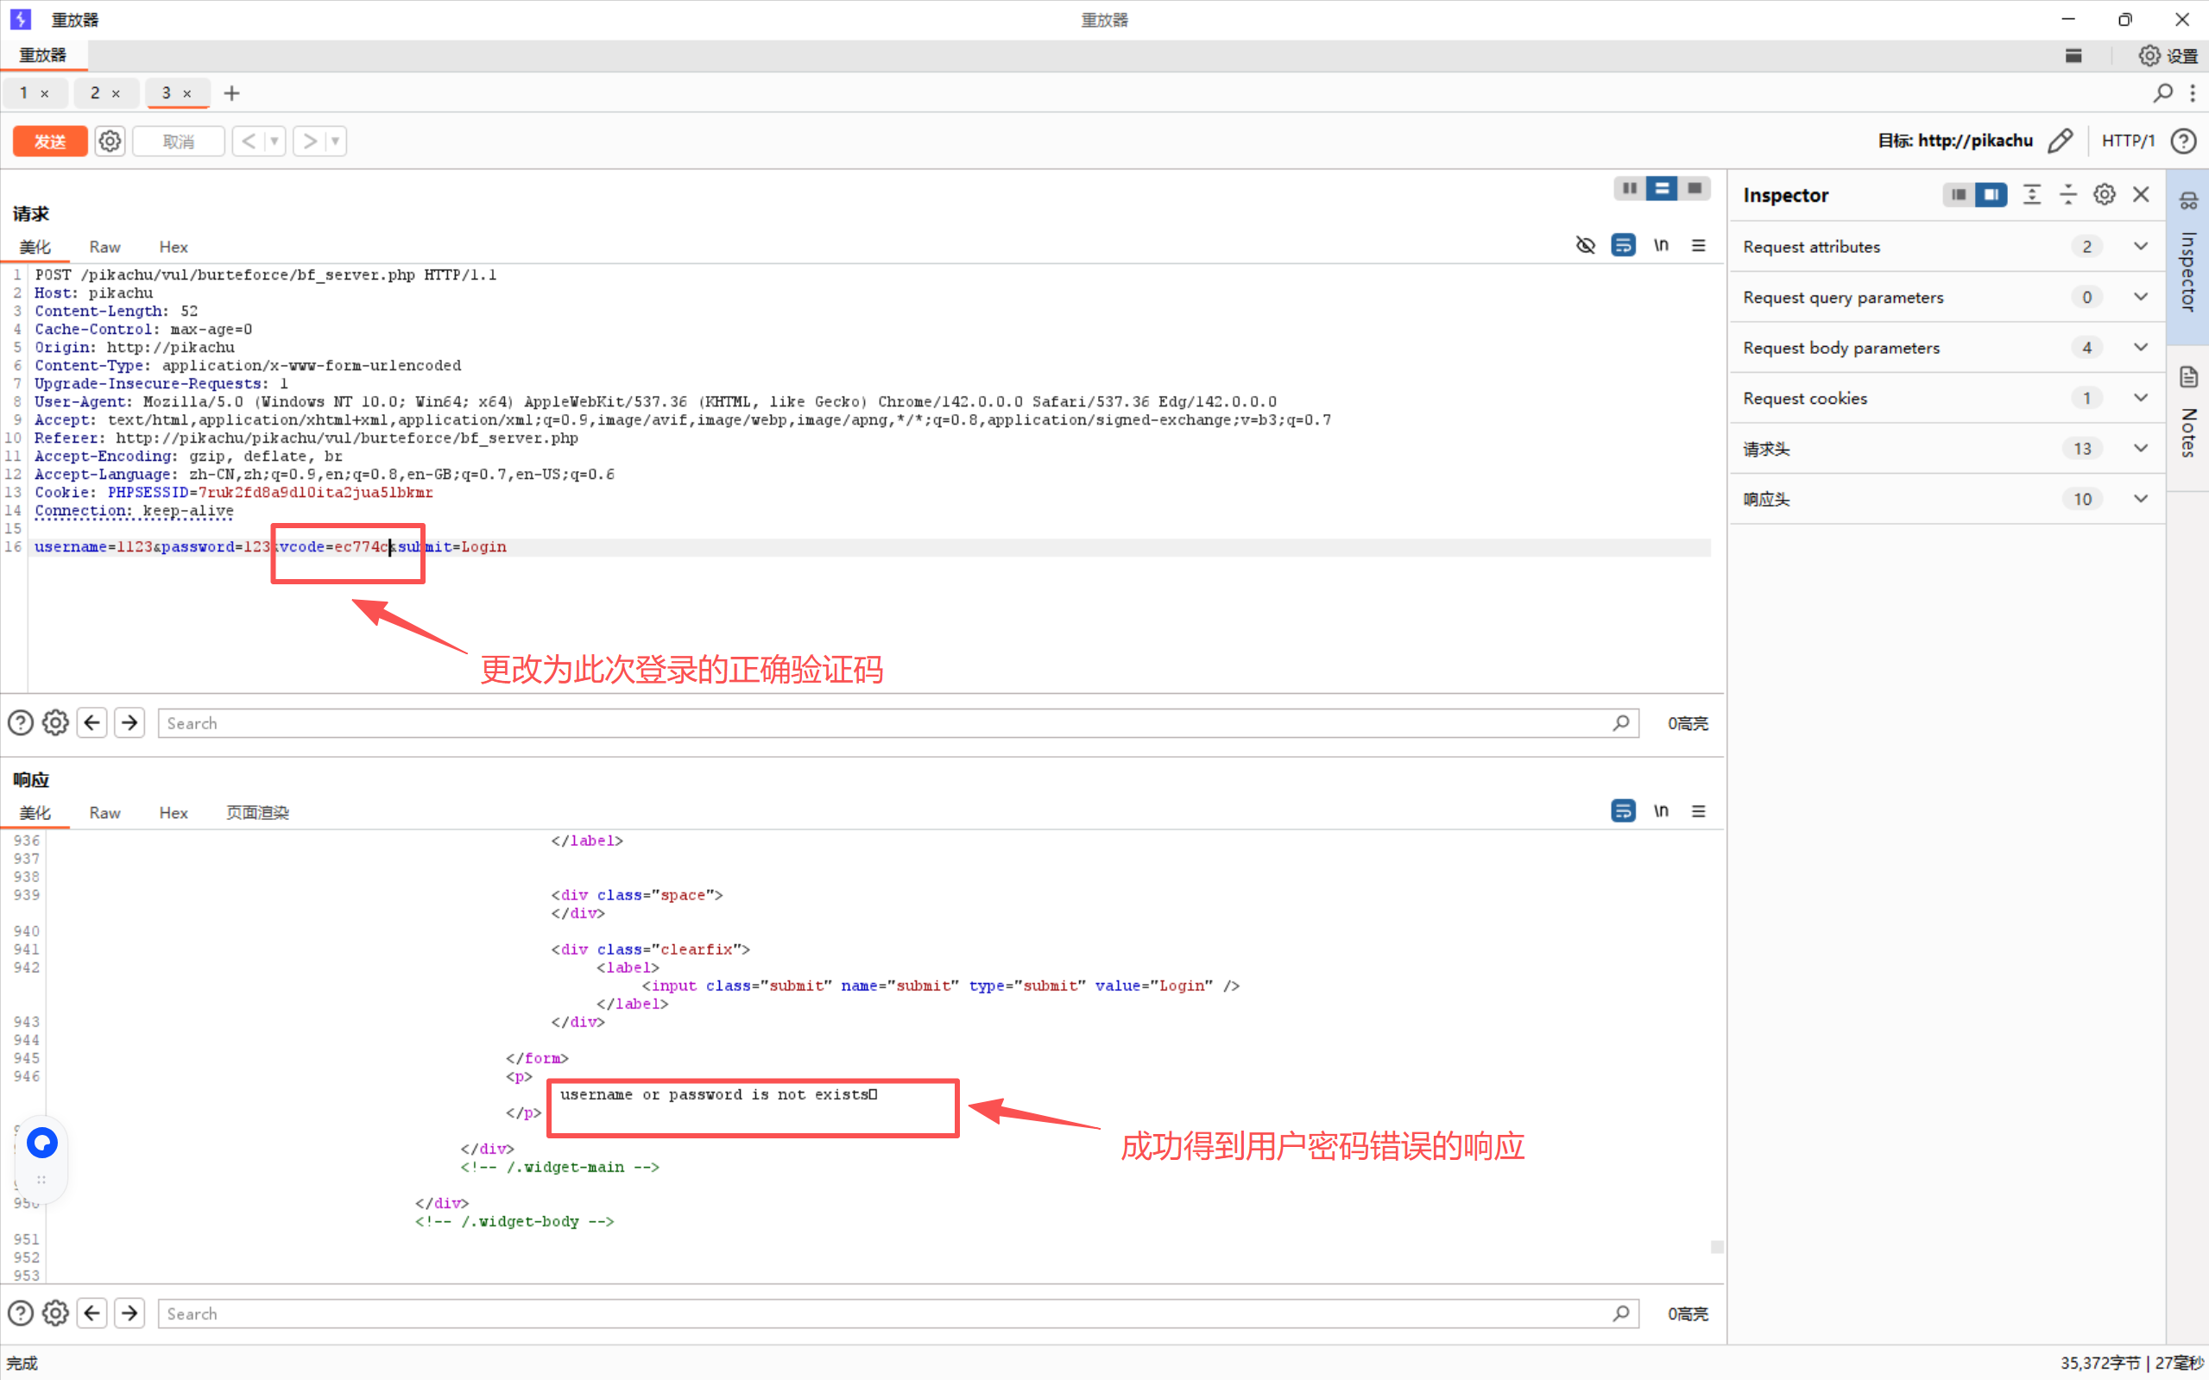Switch request view to Raw tab
The height and width of the screenshot is (1380, 2209).
104,247
